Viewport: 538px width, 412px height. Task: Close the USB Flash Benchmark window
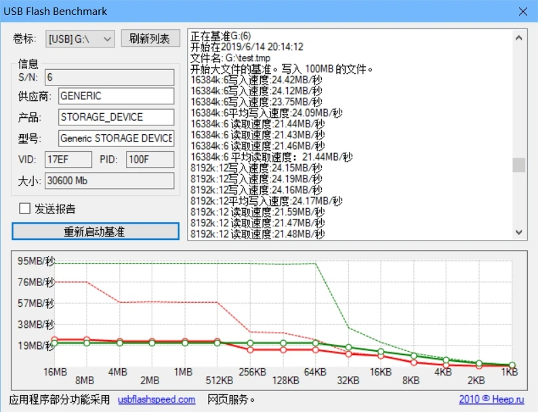522,12
